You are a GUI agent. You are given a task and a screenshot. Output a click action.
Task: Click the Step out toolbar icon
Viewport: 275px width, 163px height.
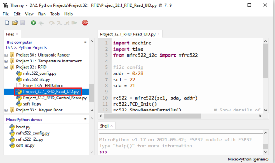(x=67, y=23)
